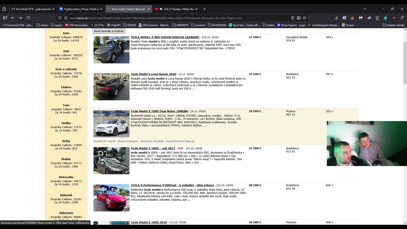Image resolution: width=407 pixels, height=229 pixels.
Task: Close the Cryptocurrency Prices tab
Action: point(101,9)
